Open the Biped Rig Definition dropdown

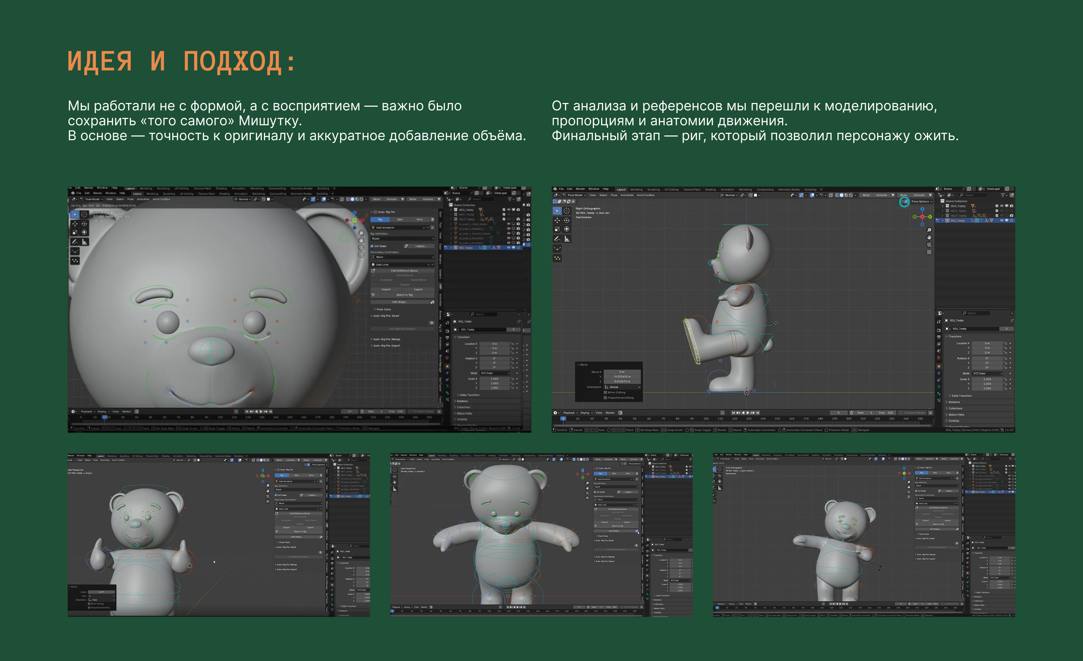click(403, 239)
